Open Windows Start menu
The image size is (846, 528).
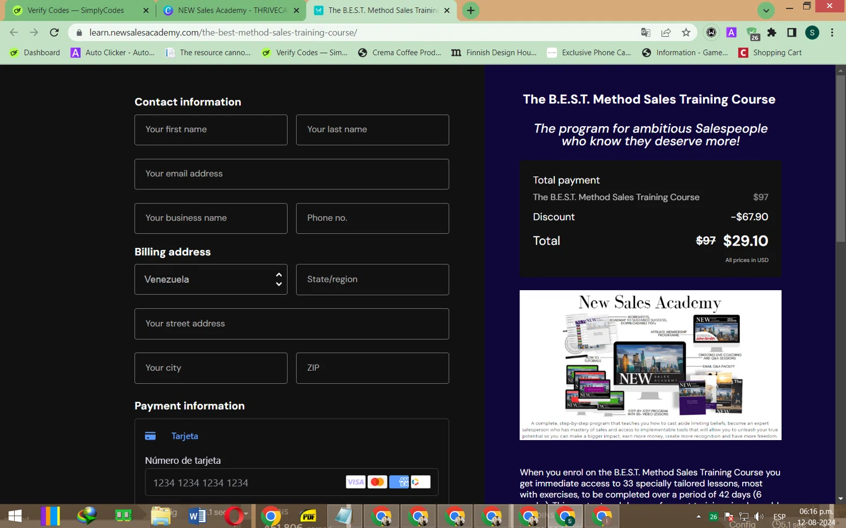coord(15,516)
